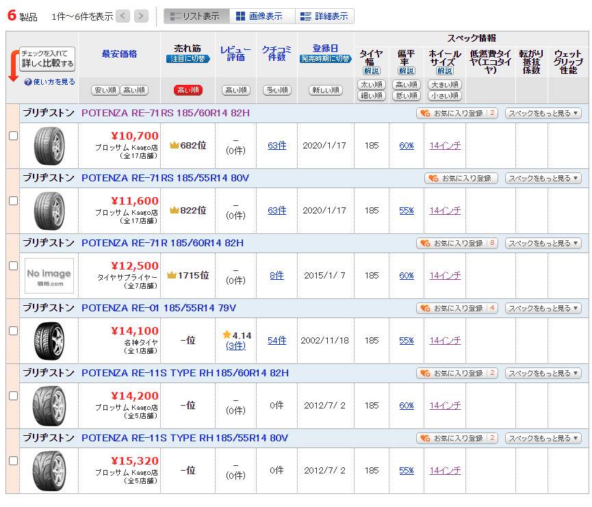Expand スペックをもっと見る for RE-71RS 185/55R14
The height and width of the screenshot is (507, 592).
point(543,178)
